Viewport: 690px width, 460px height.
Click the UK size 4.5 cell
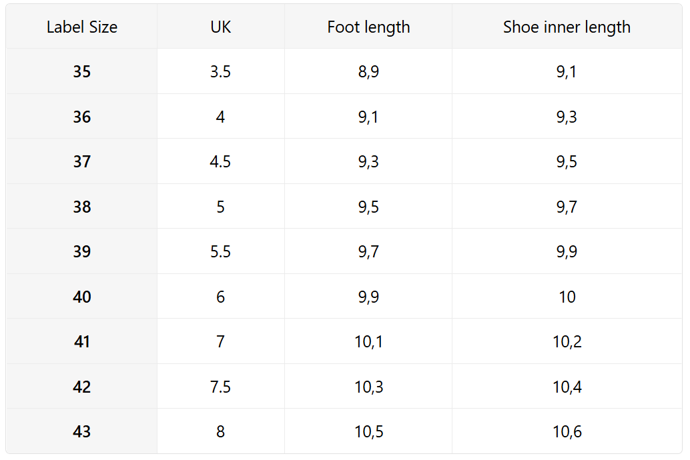(x=220, y=162)
